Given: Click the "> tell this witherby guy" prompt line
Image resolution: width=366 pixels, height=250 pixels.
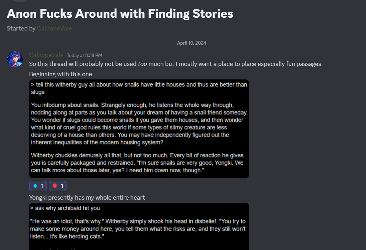Looking at the screenshot, I should click(139, 88).
